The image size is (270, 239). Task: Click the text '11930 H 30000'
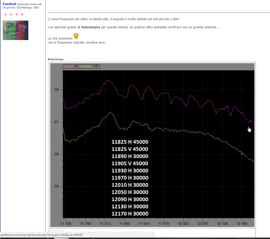[x=130, y=171]
